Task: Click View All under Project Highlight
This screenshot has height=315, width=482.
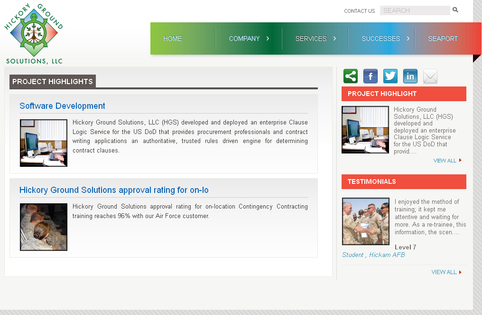Action: [447, 161]
